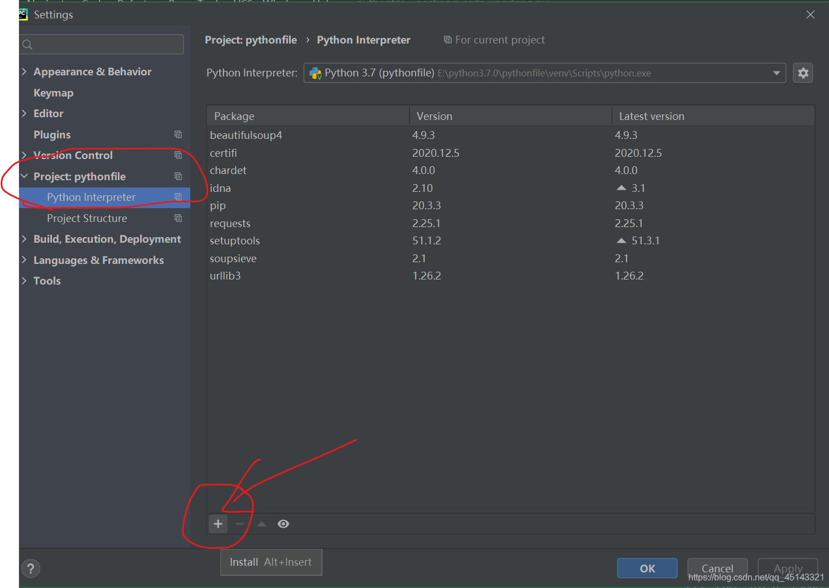The width and height of the screenshot is (829, 588).
Task: Click the PyCharm icon in title bar
Action: click(x=23, y=15)
